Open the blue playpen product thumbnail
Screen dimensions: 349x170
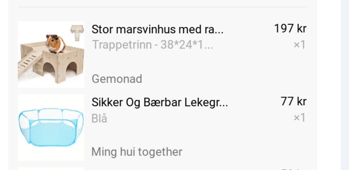pos(51,127)
